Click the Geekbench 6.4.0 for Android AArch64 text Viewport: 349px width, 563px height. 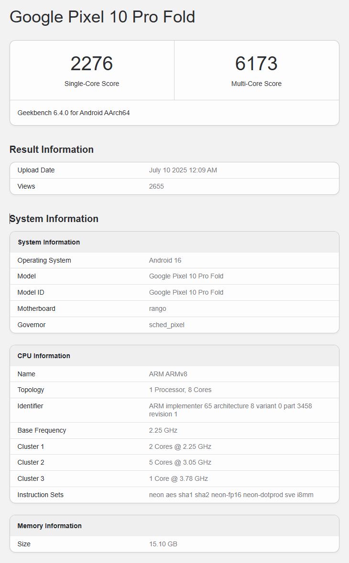[x=74, y=113]
